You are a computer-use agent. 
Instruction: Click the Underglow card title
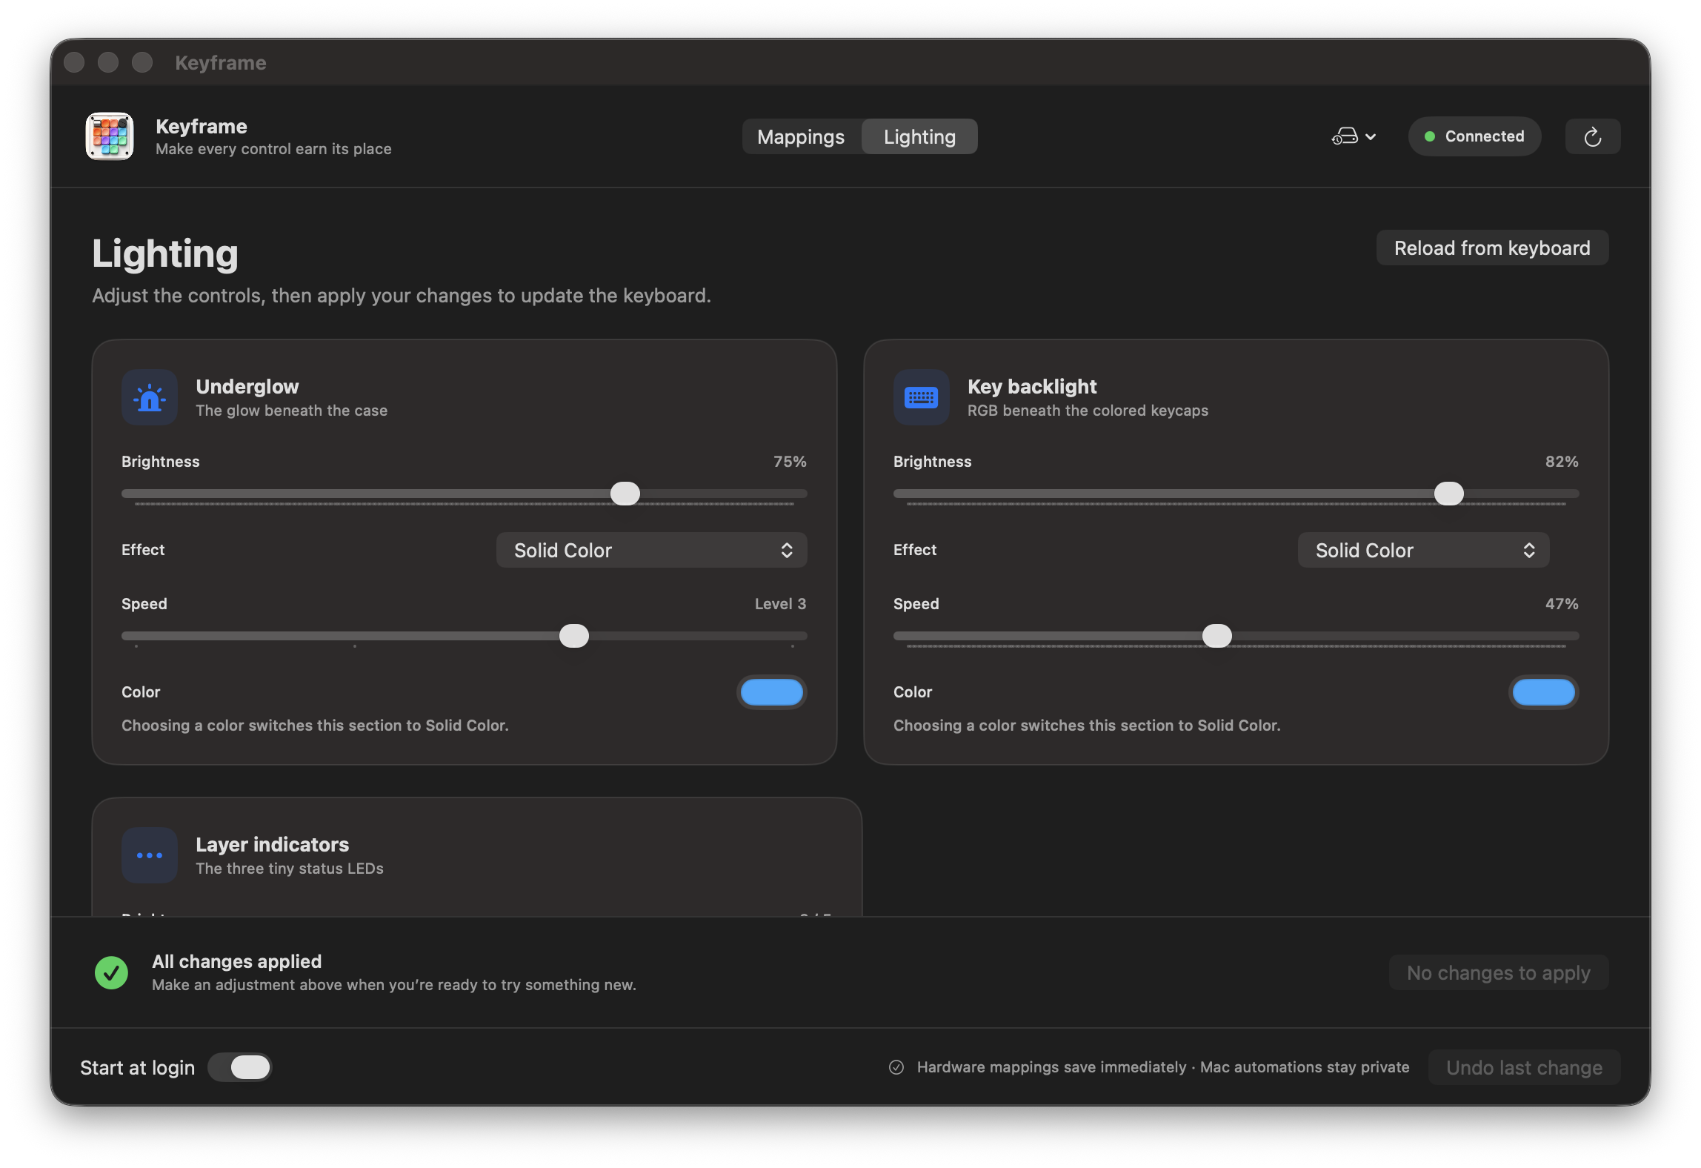click(x=247, y=386)
